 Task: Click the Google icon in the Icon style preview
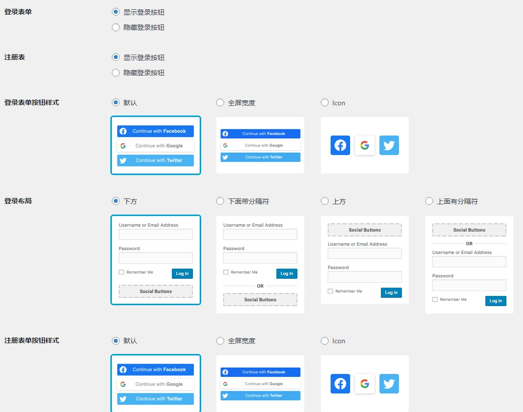pos(364,145)
